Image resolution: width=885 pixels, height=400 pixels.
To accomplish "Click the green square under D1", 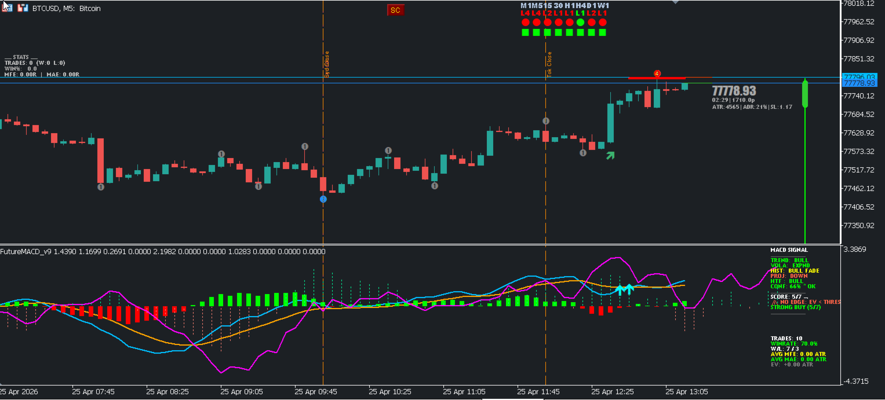I will coord(591,32).
